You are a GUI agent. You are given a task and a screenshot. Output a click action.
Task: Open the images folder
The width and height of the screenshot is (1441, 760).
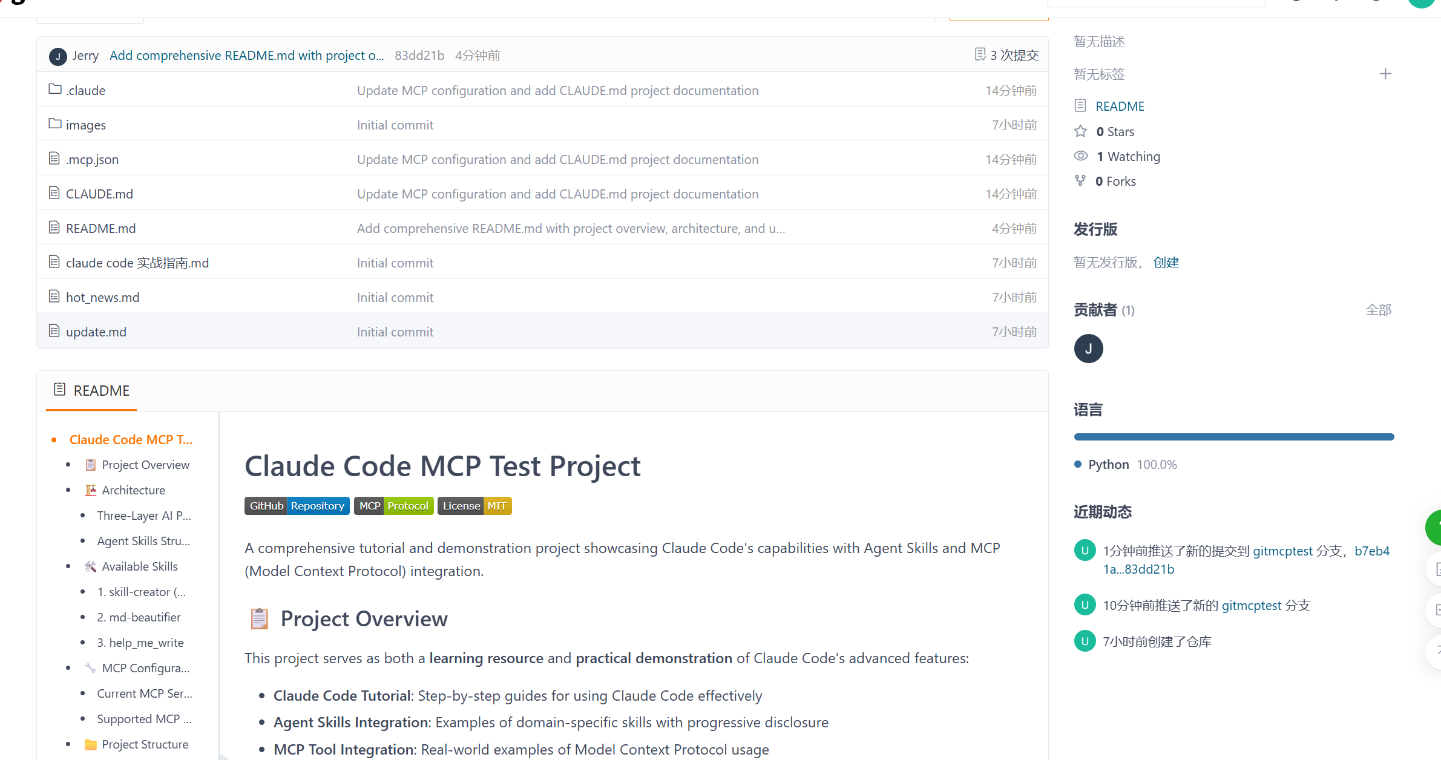coord(85,125)
